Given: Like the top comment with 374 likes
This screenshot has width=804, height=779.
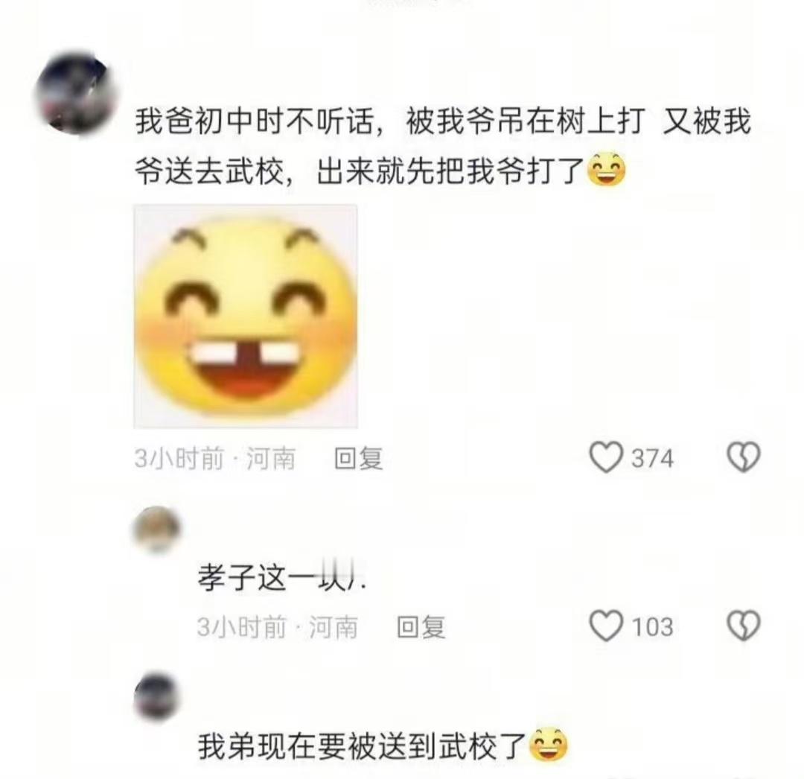Looking at the screenshot, I should click(x=605, y=457).
